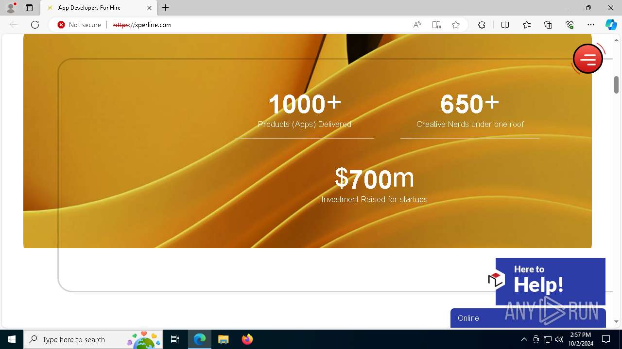Click the xperline.com address bar
This screenshot has height=349, width=622.
pyautogui.click(x=258, y=25)
